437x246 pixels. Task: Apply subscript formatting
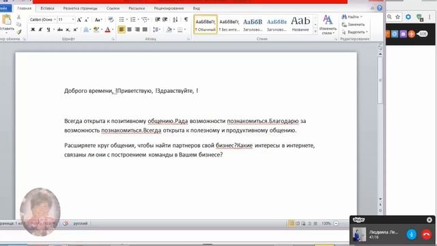[68, 29]
